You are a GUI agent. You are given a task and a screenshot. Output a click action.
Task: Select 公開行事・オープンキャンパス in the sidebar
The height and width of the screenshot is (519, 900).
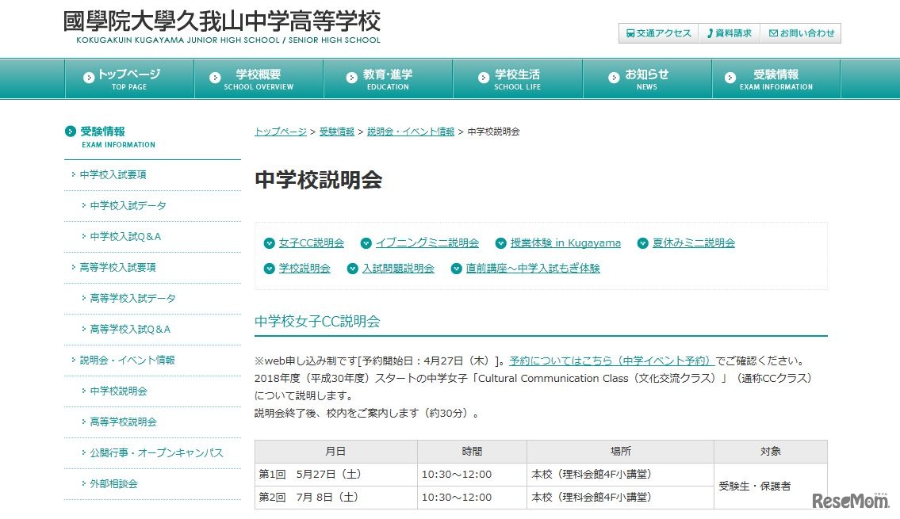click(157, 453)
